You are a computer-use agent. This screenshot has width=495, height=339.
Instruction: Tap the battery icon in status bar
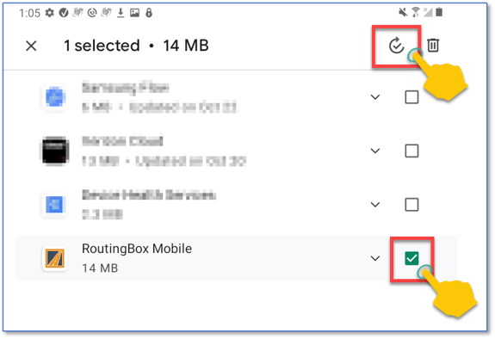(439, 12)
